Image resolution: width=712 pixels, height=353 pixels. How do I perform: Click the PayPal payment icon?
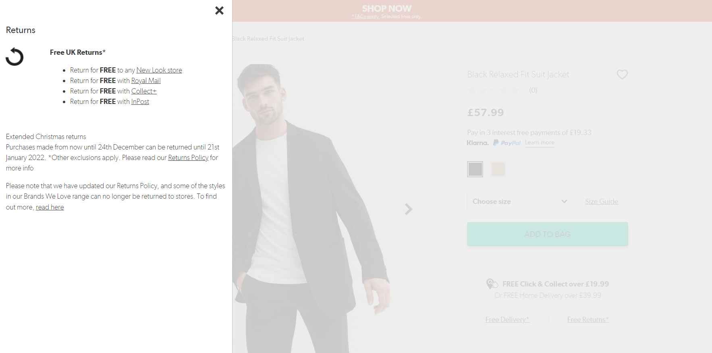[x=506, y=143]
